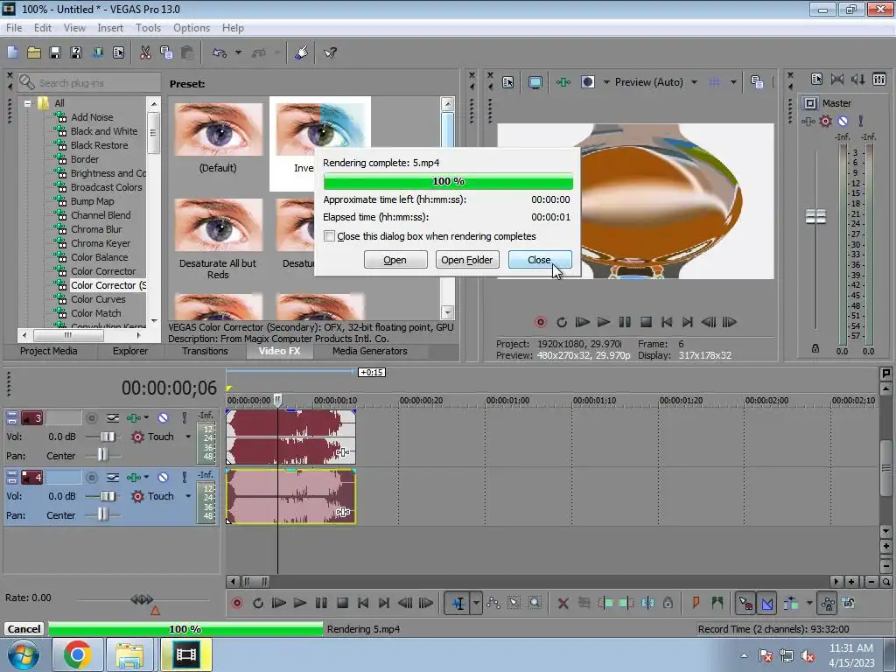Open Project Video Properties icon in preview
896x672 pixels.
(508, 82)
